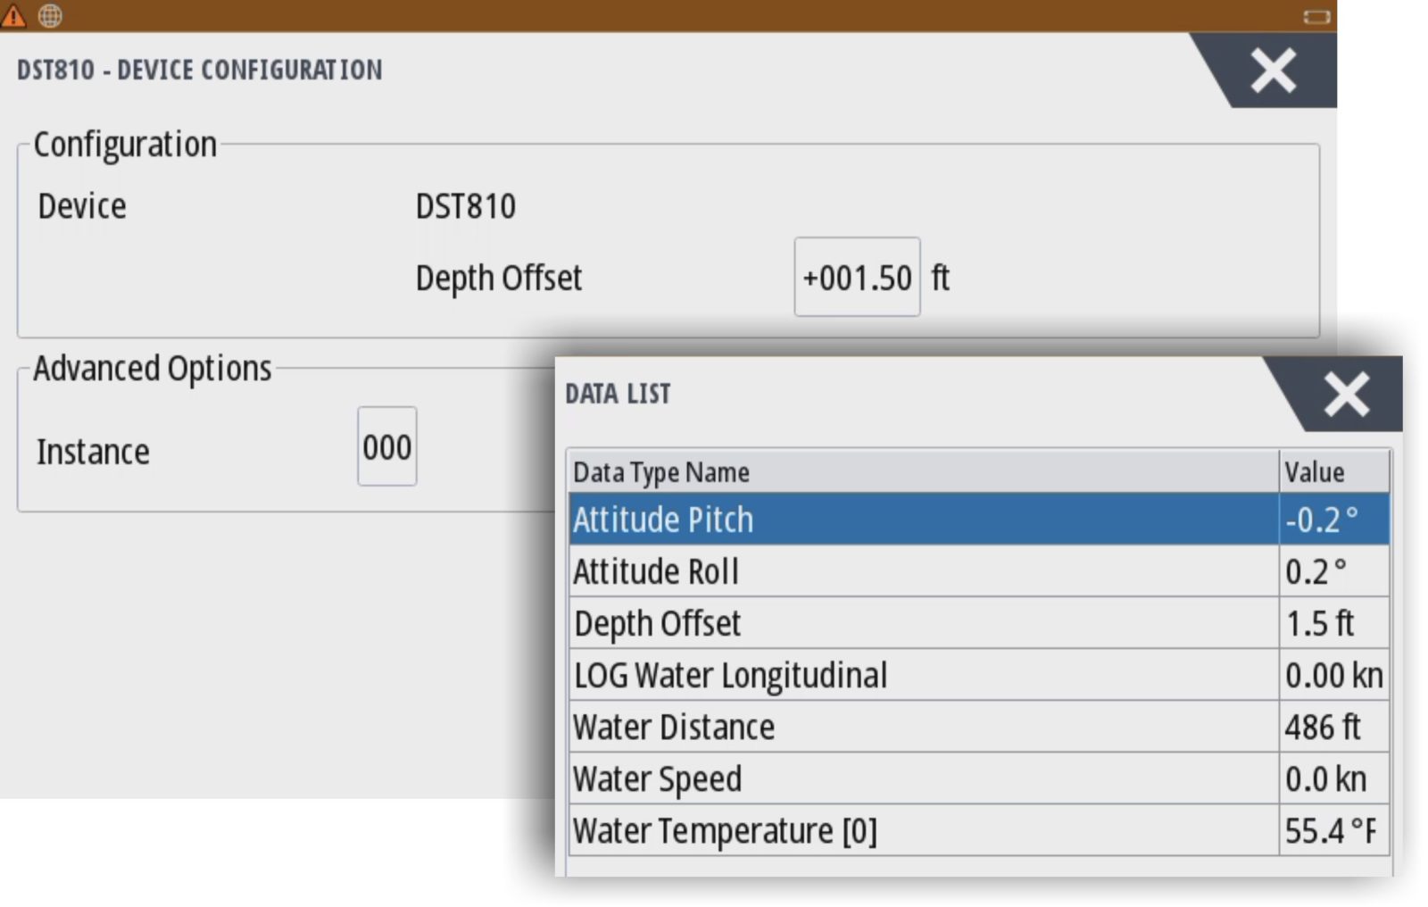
Task: Click the Value column header
Action: [1314, 471]
